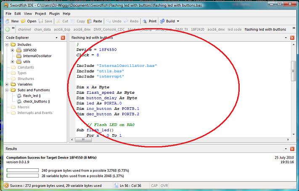This screenshot has width=299, height=191.
Task: Switch to the led code tab
Action: (235, 29)
